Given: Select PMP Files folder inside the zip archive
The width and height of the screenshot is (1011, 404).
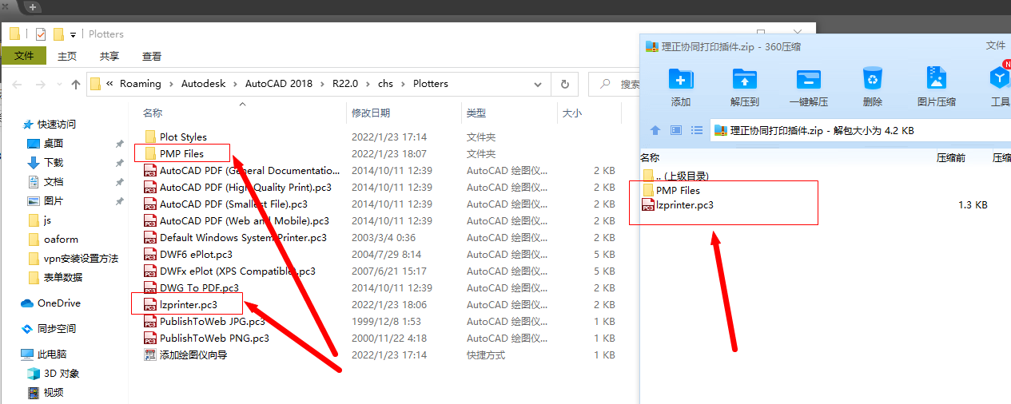Looking at the screenshot, I should (677, 191).
